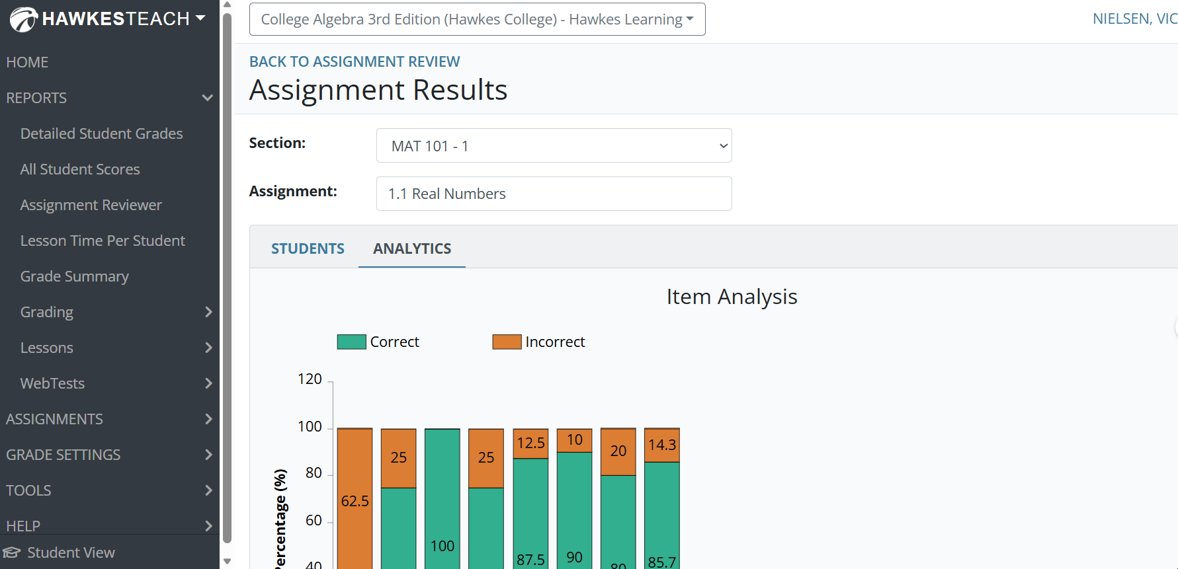Click the 85.7 correct bar segment
This screenshot has height=569, width=1178.
click(x=662, y=515)
